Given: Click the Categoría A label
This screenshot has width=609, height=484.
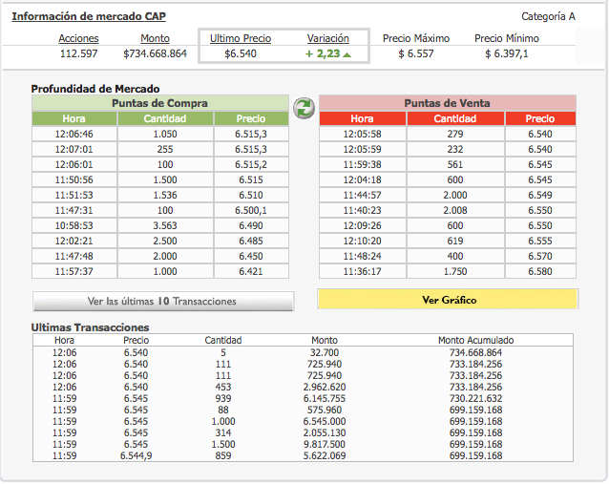Looking at the screenshot, I should click(x=548, y=16).
